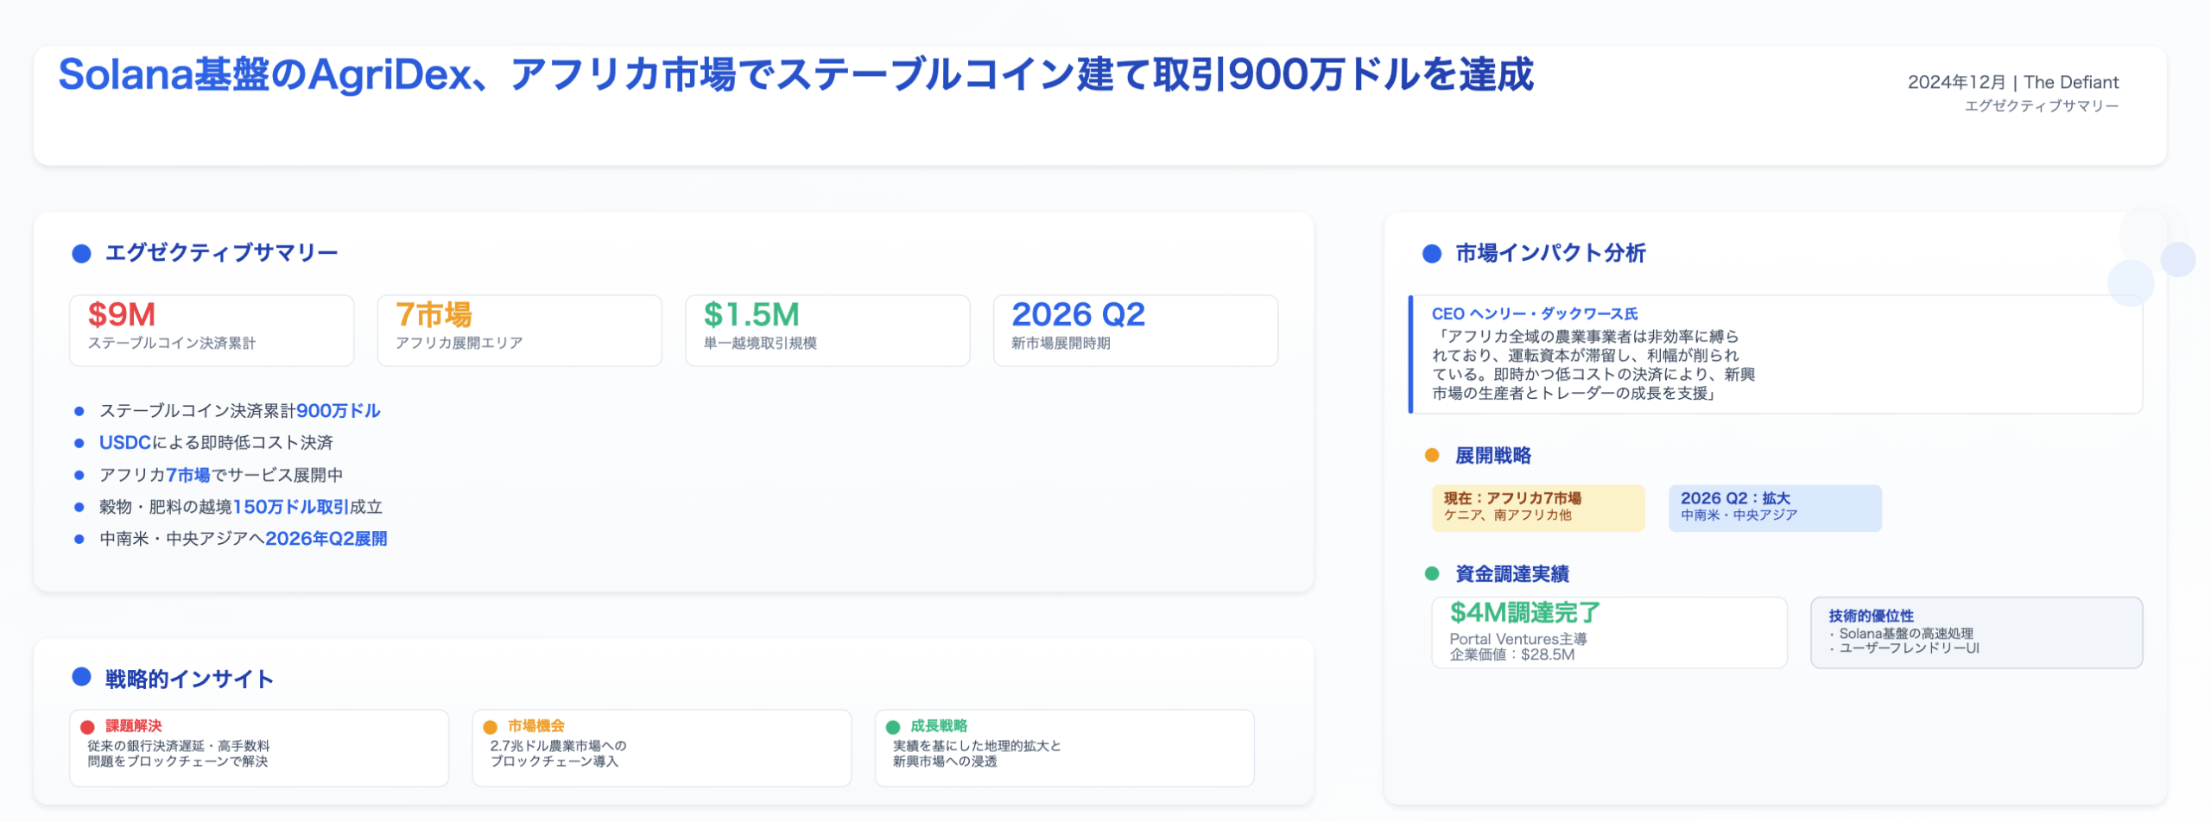Click the bullet 'アフリカ7市場でサービス展開中'
The image size is (2211, 822).
pyautogui.click(x=221, y=475)
